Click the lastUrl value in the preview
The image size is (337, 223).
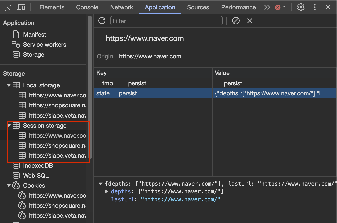click(181, 200)
